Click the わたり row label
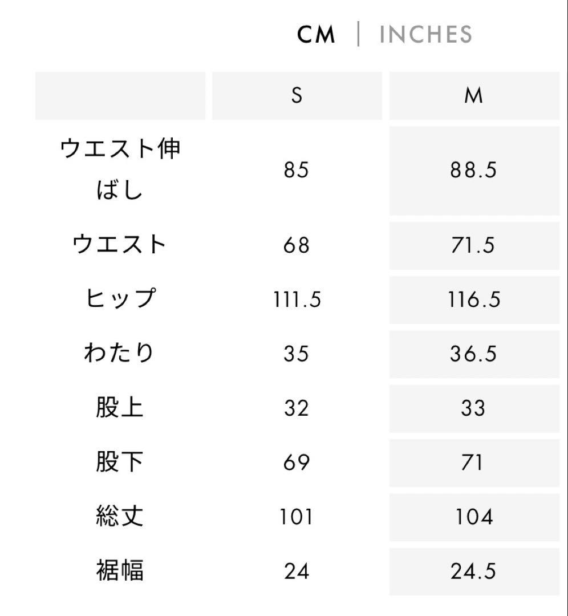This screenshot has width=568, height=616. tap(120, 353)
